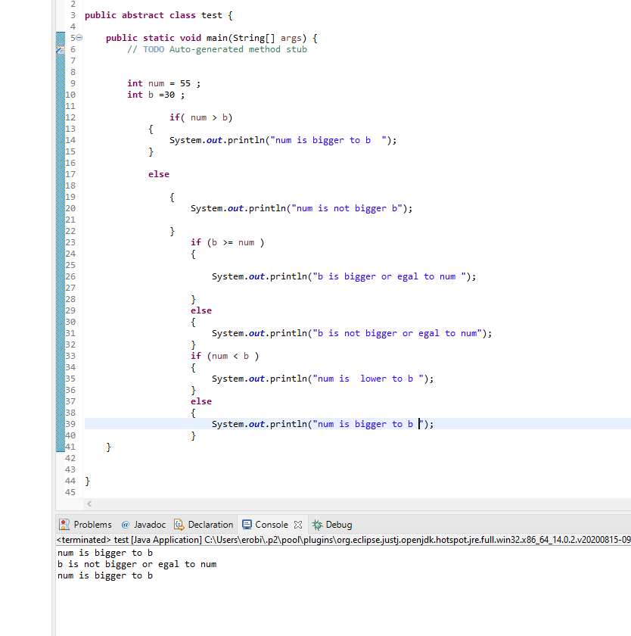Click the TODO task marker beside line 6

61,49
